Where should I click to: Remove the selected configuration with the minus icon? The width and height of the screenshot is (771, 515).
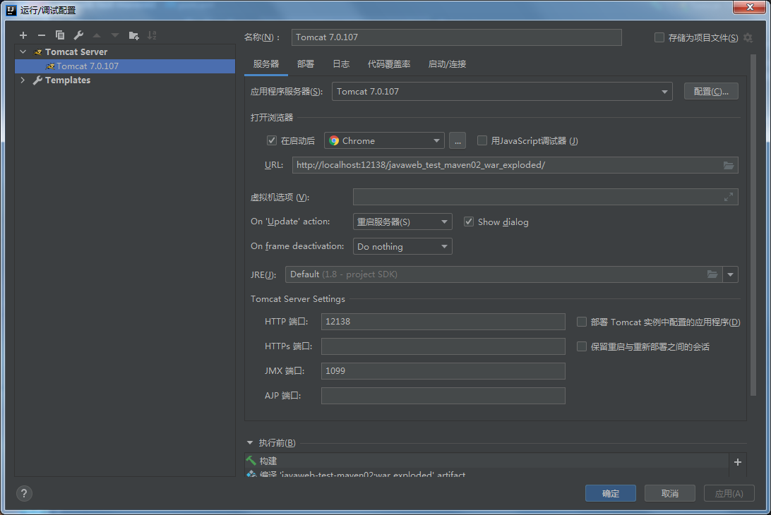point(41,35)
